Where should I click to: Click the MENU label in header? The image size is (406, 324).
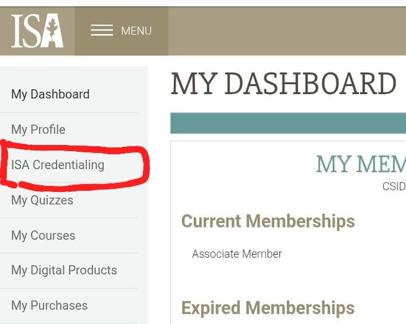(x=136, y=31)
